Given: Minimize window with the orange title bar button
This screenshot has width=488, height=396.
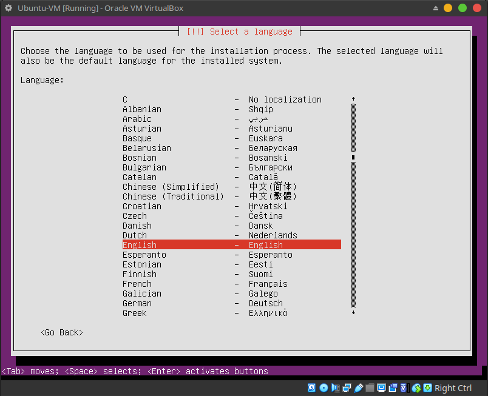Looking at the screenshot, I should click(448, 8).
